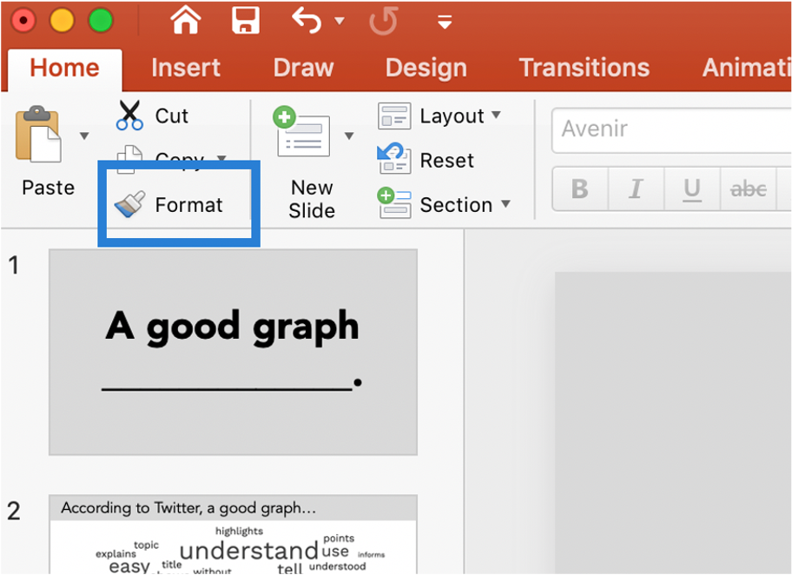Select the Format painter brush icon
The height and width of the screenshot is (575, 792).
tap(130, 205)
